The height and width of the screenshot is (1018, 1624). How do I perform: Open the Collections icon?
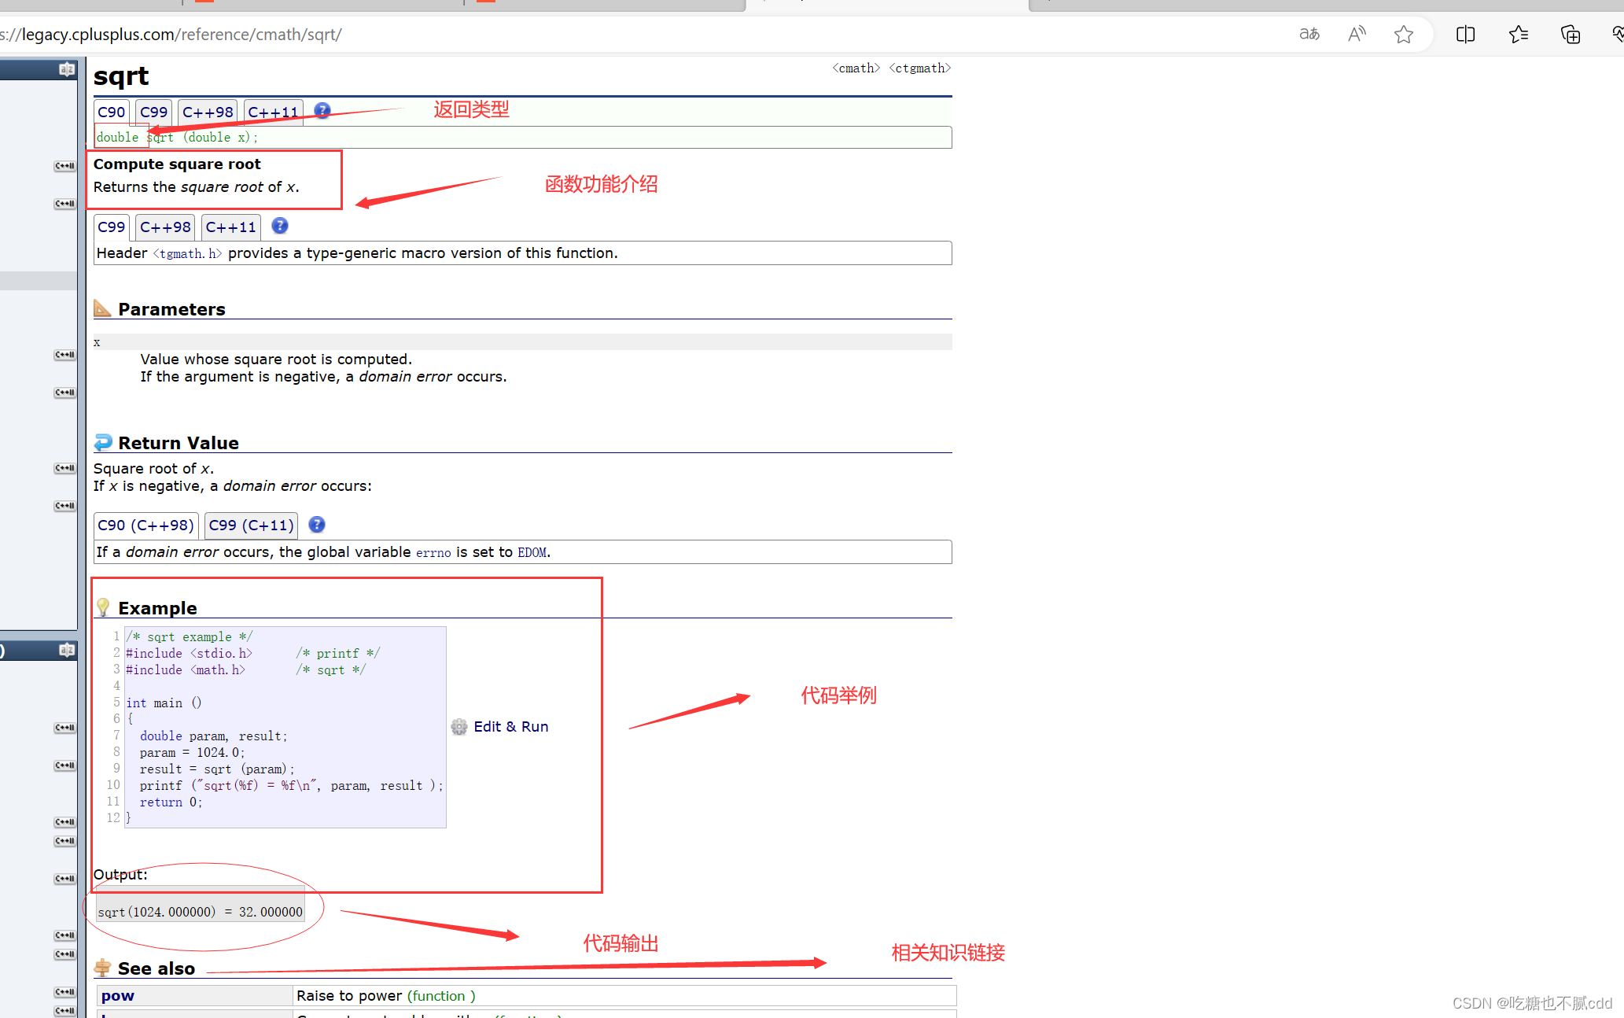[1571, 34]
